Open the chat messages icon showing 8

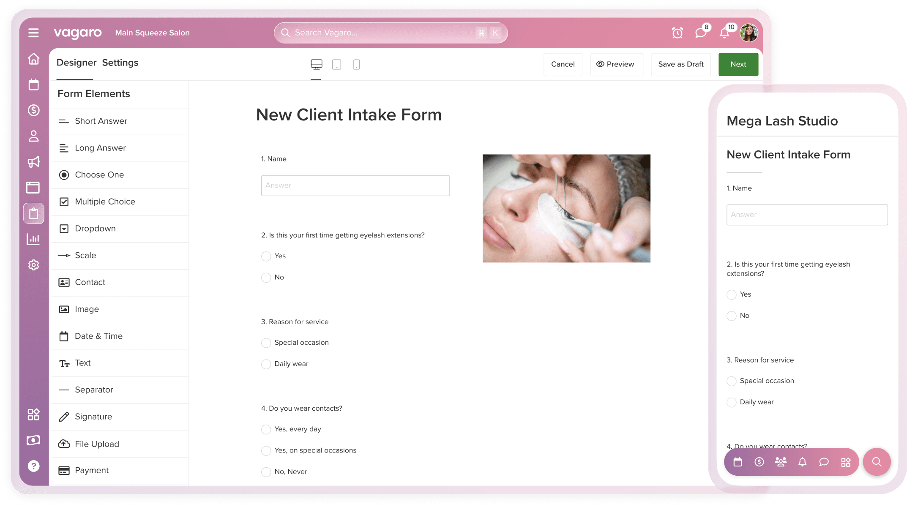[701, 33]
